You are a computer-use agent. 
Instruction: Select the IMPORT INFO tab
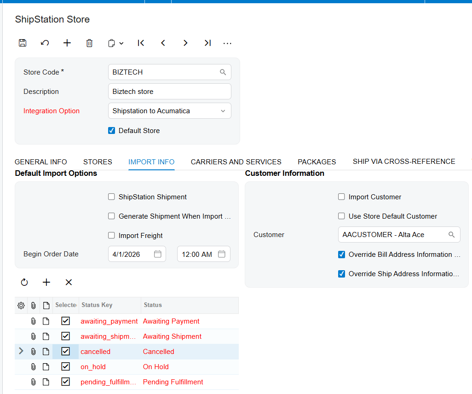151,162
